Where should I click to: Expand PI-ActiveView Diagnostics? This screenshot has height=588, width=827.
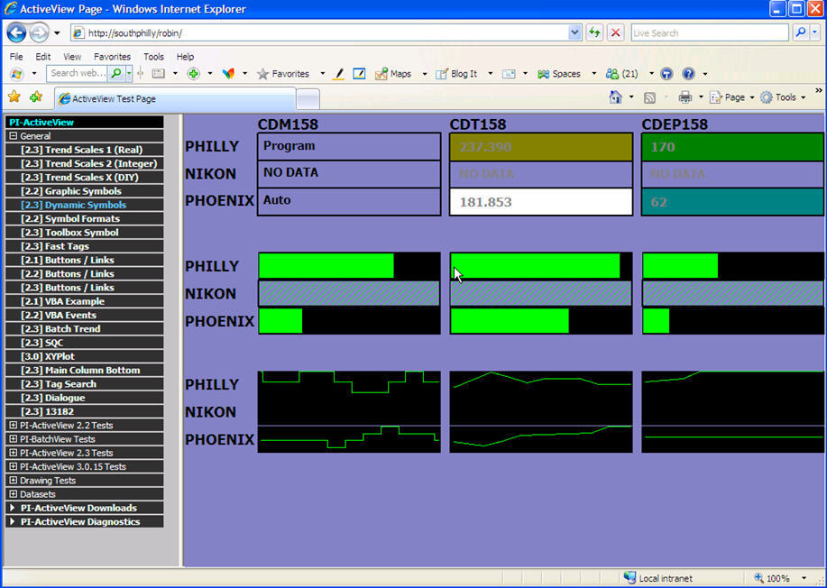click(x=13, y=521)
